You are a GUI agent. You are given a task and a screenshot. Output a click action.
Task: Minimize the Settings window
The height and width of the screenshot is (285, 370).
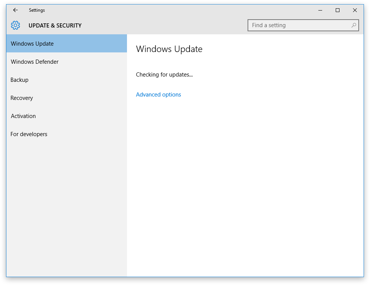click(320, 10)
